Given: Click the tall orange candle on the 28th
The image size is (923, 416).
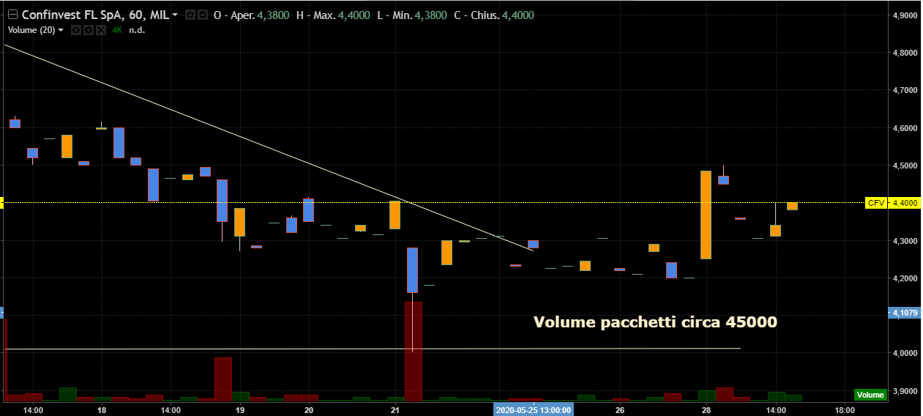Looking at the screenshot, I should coord(706,215).
